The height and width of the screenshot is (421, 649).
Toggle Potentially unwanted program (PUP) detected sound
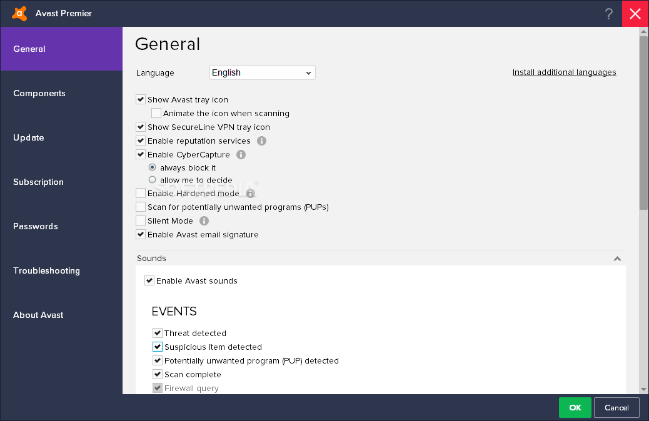(158, 360)
